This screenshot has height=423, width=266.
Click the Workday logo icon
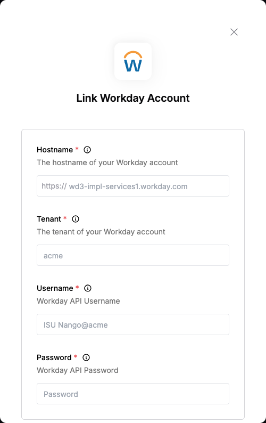[133, 61]
